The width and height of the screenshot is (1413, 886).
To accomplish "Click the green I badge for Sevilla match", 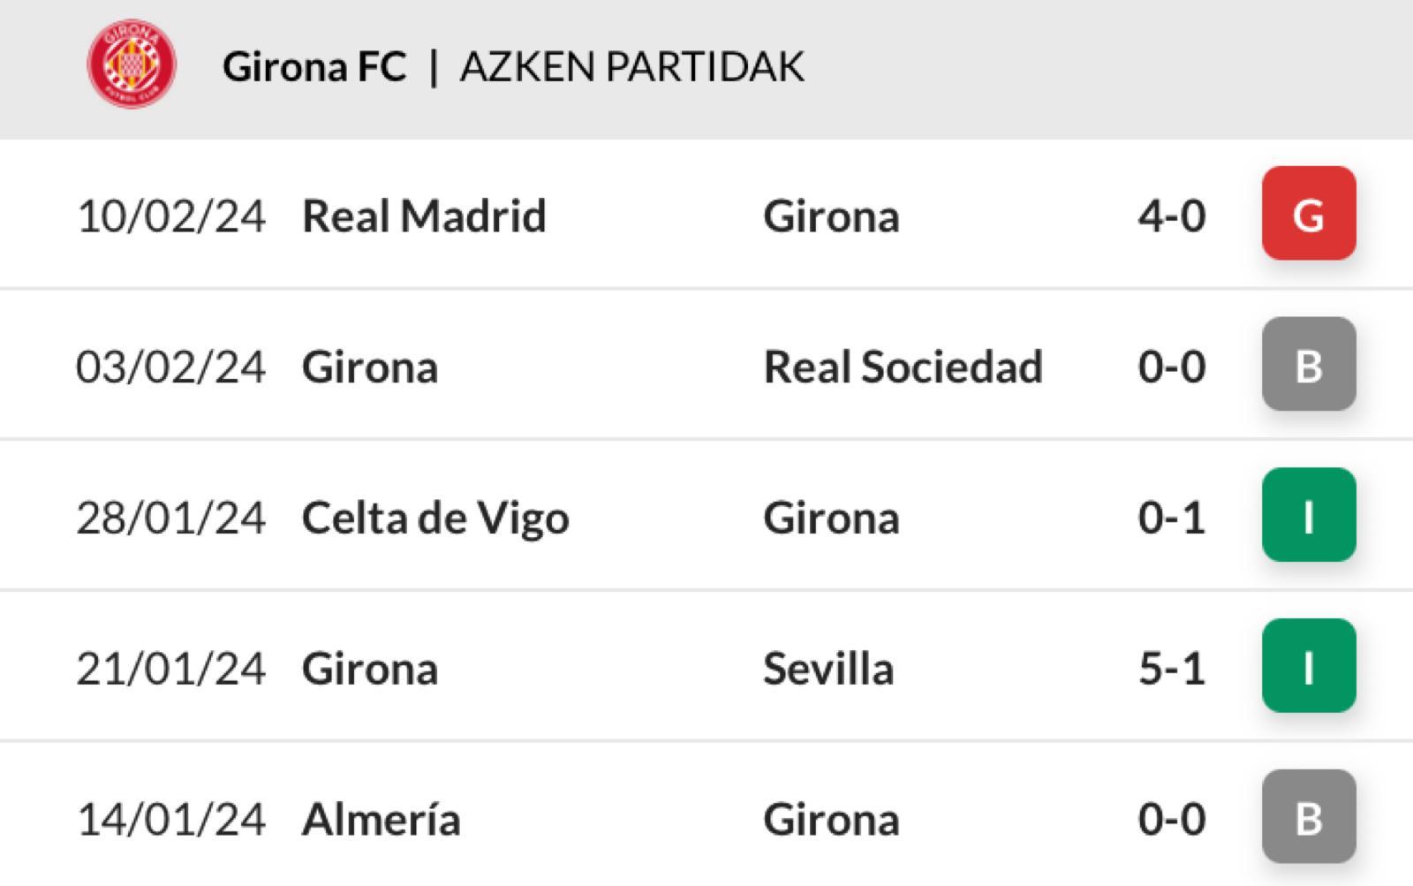I will [x=1309, y=666].
